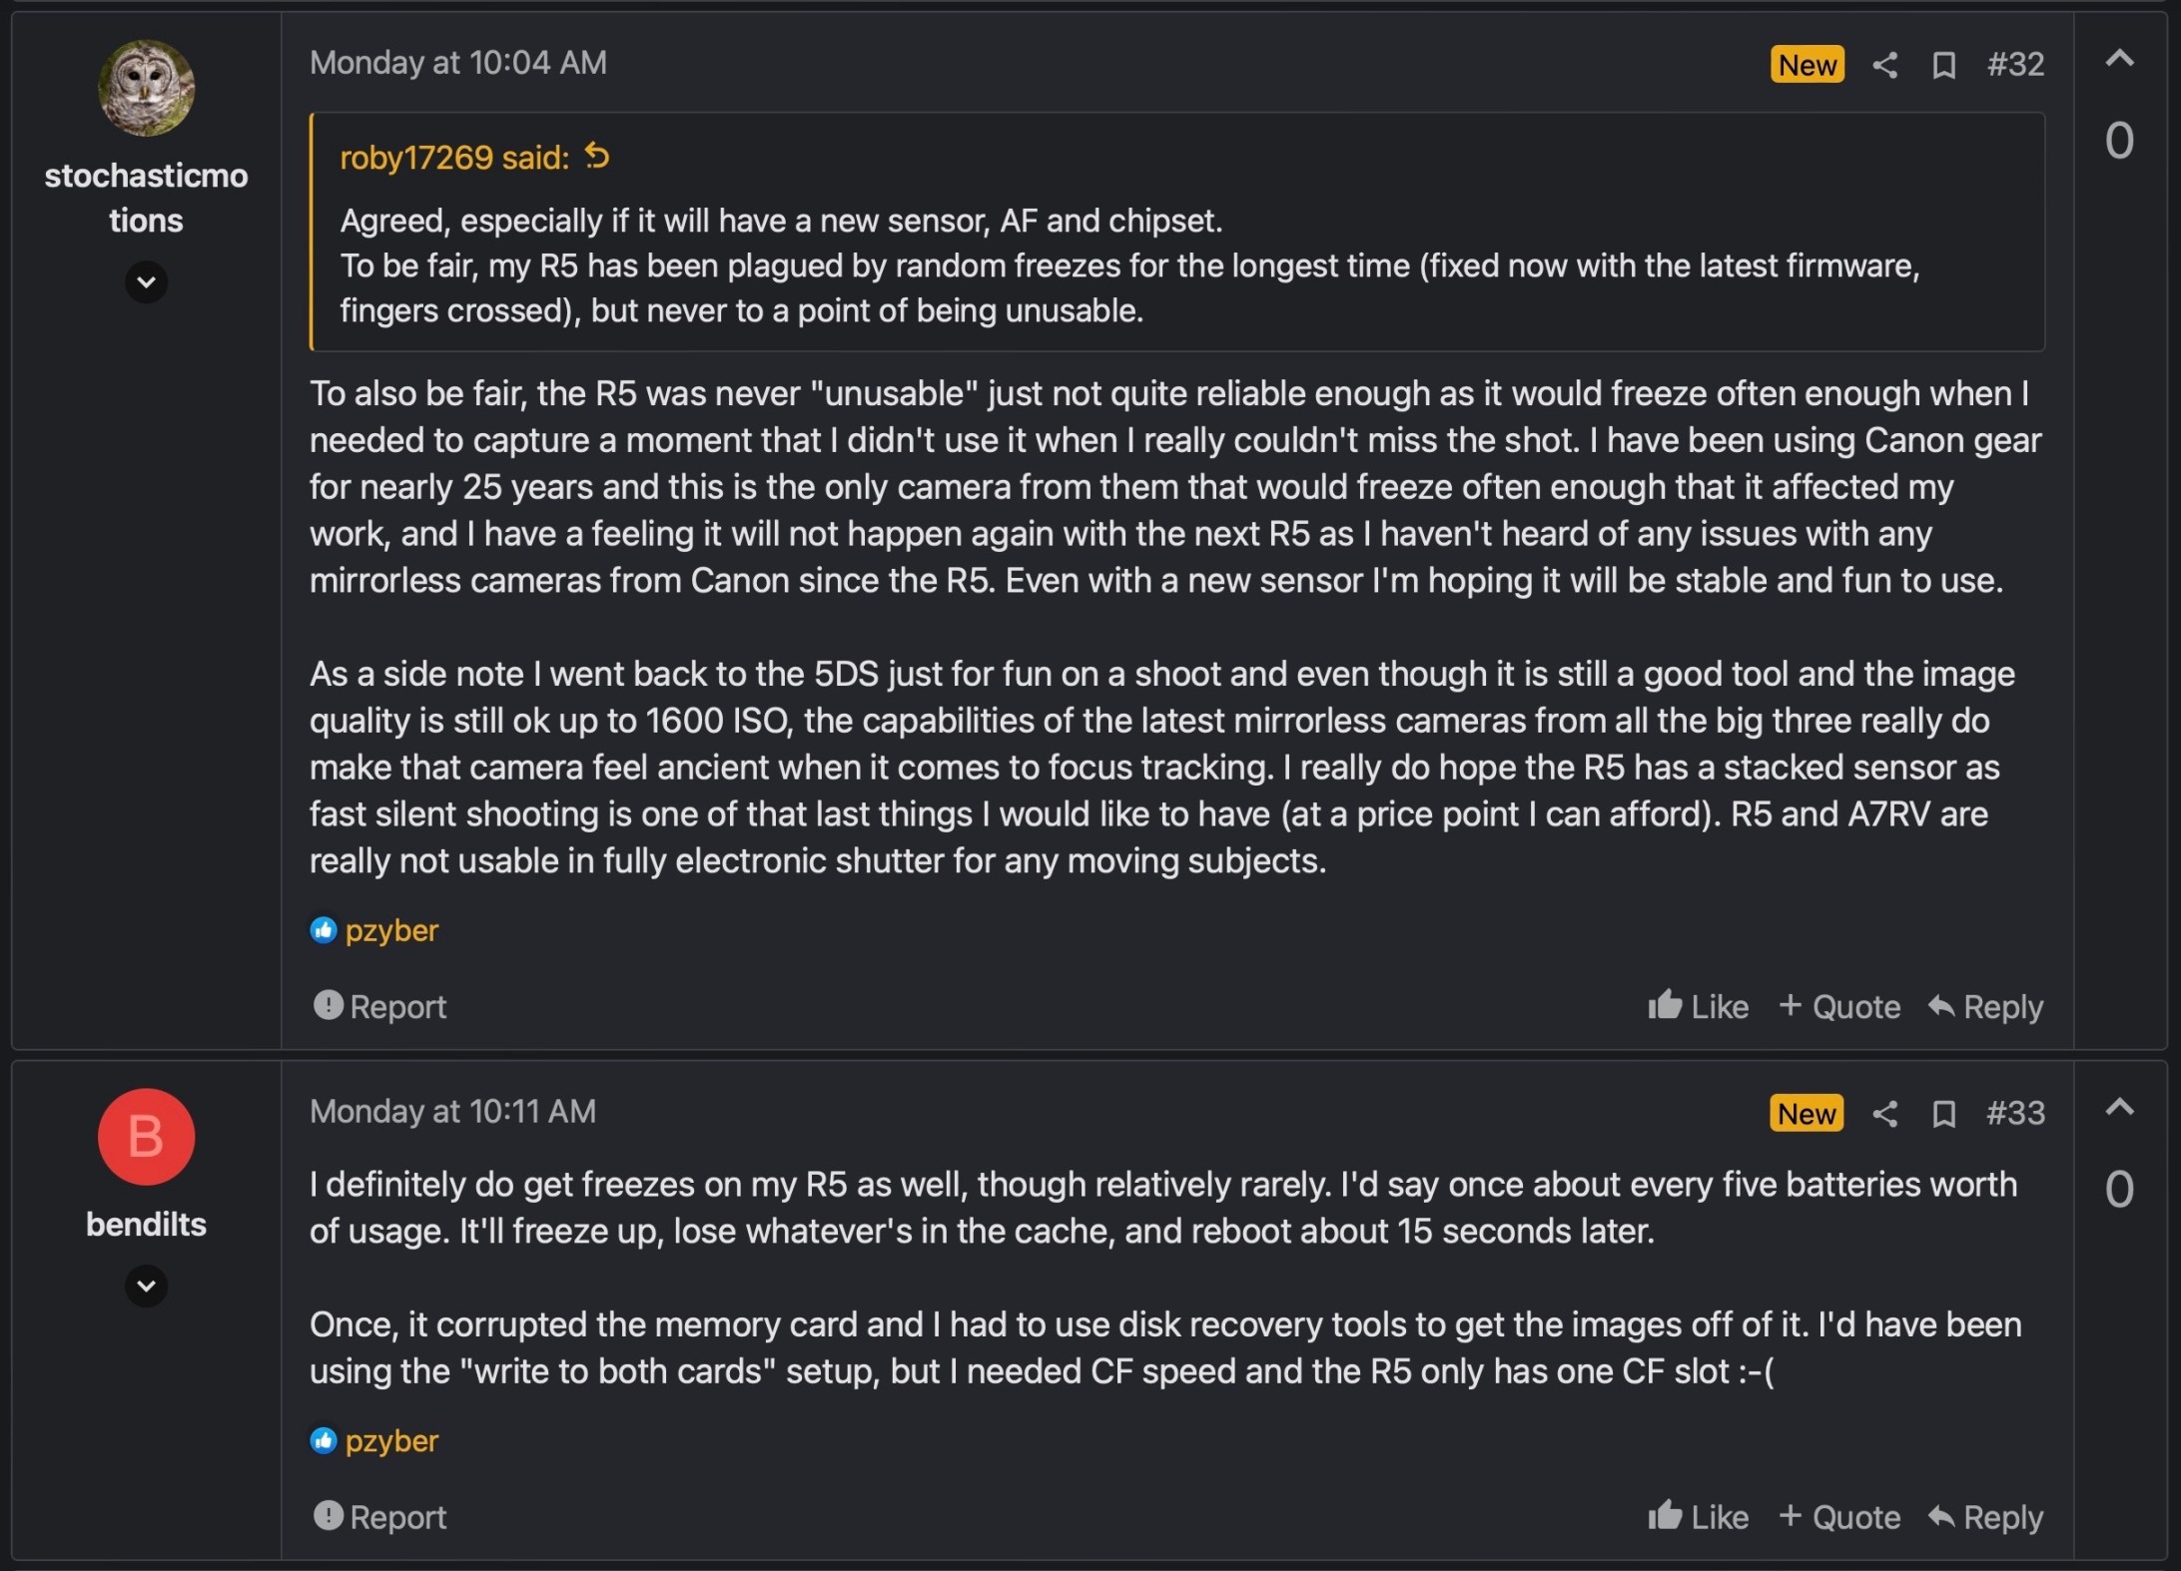Screen dimensions: 2181x1571
Task: Expand stochasticmotions user details chevron
Action: [146, 282]
